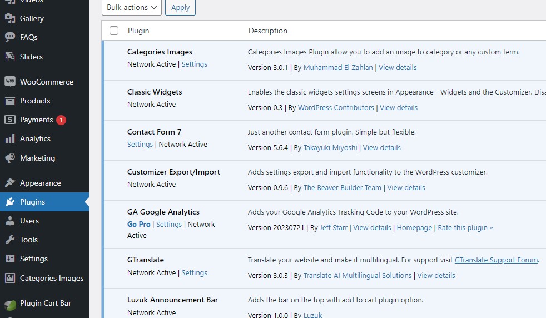Open the Gallery menu item
This screenshot has height=318, width=546.
click(32, 18)
